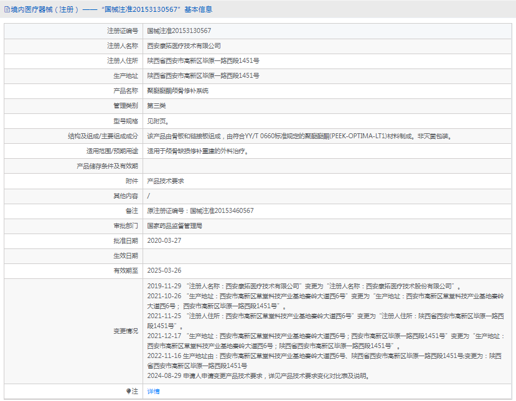Click the slash value in the 其他内容 row
The height and width of the screenshot is (401, 516).
tap(148, 196)
